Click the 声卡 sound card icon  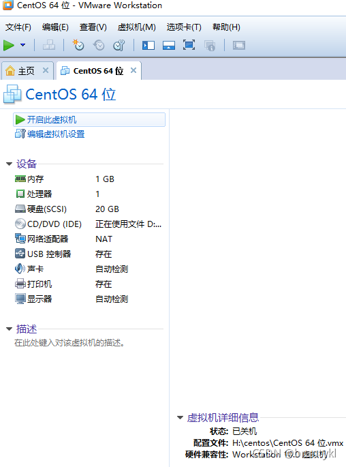point(20,269)
